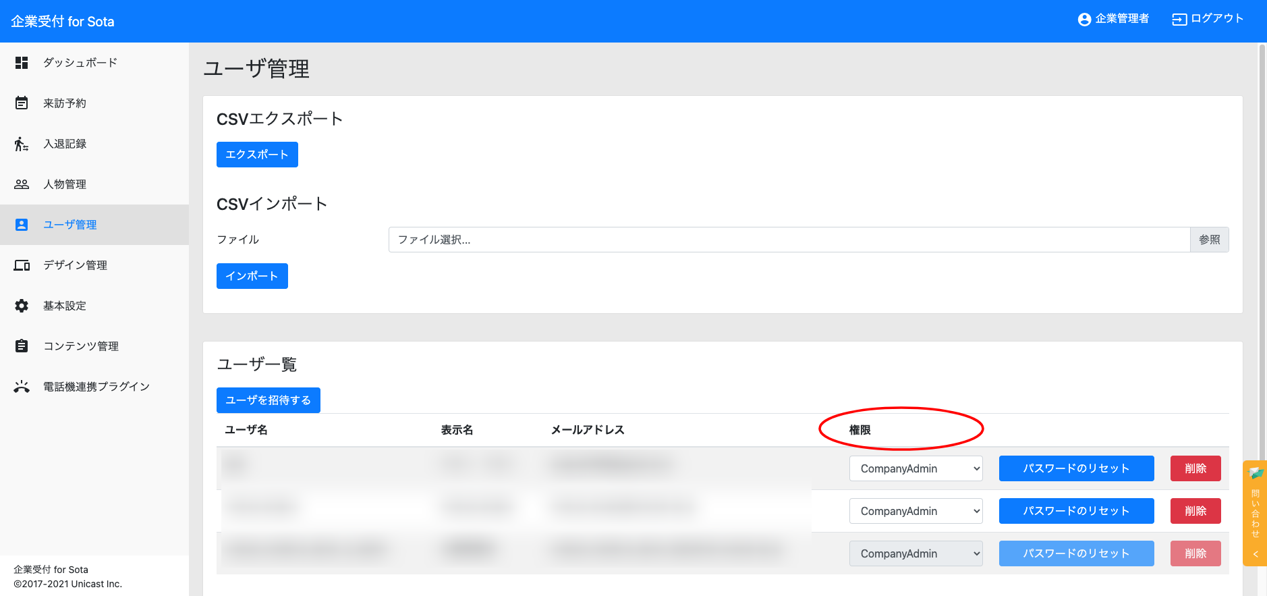Click the CSVエクスポート heading

[279, 119]
